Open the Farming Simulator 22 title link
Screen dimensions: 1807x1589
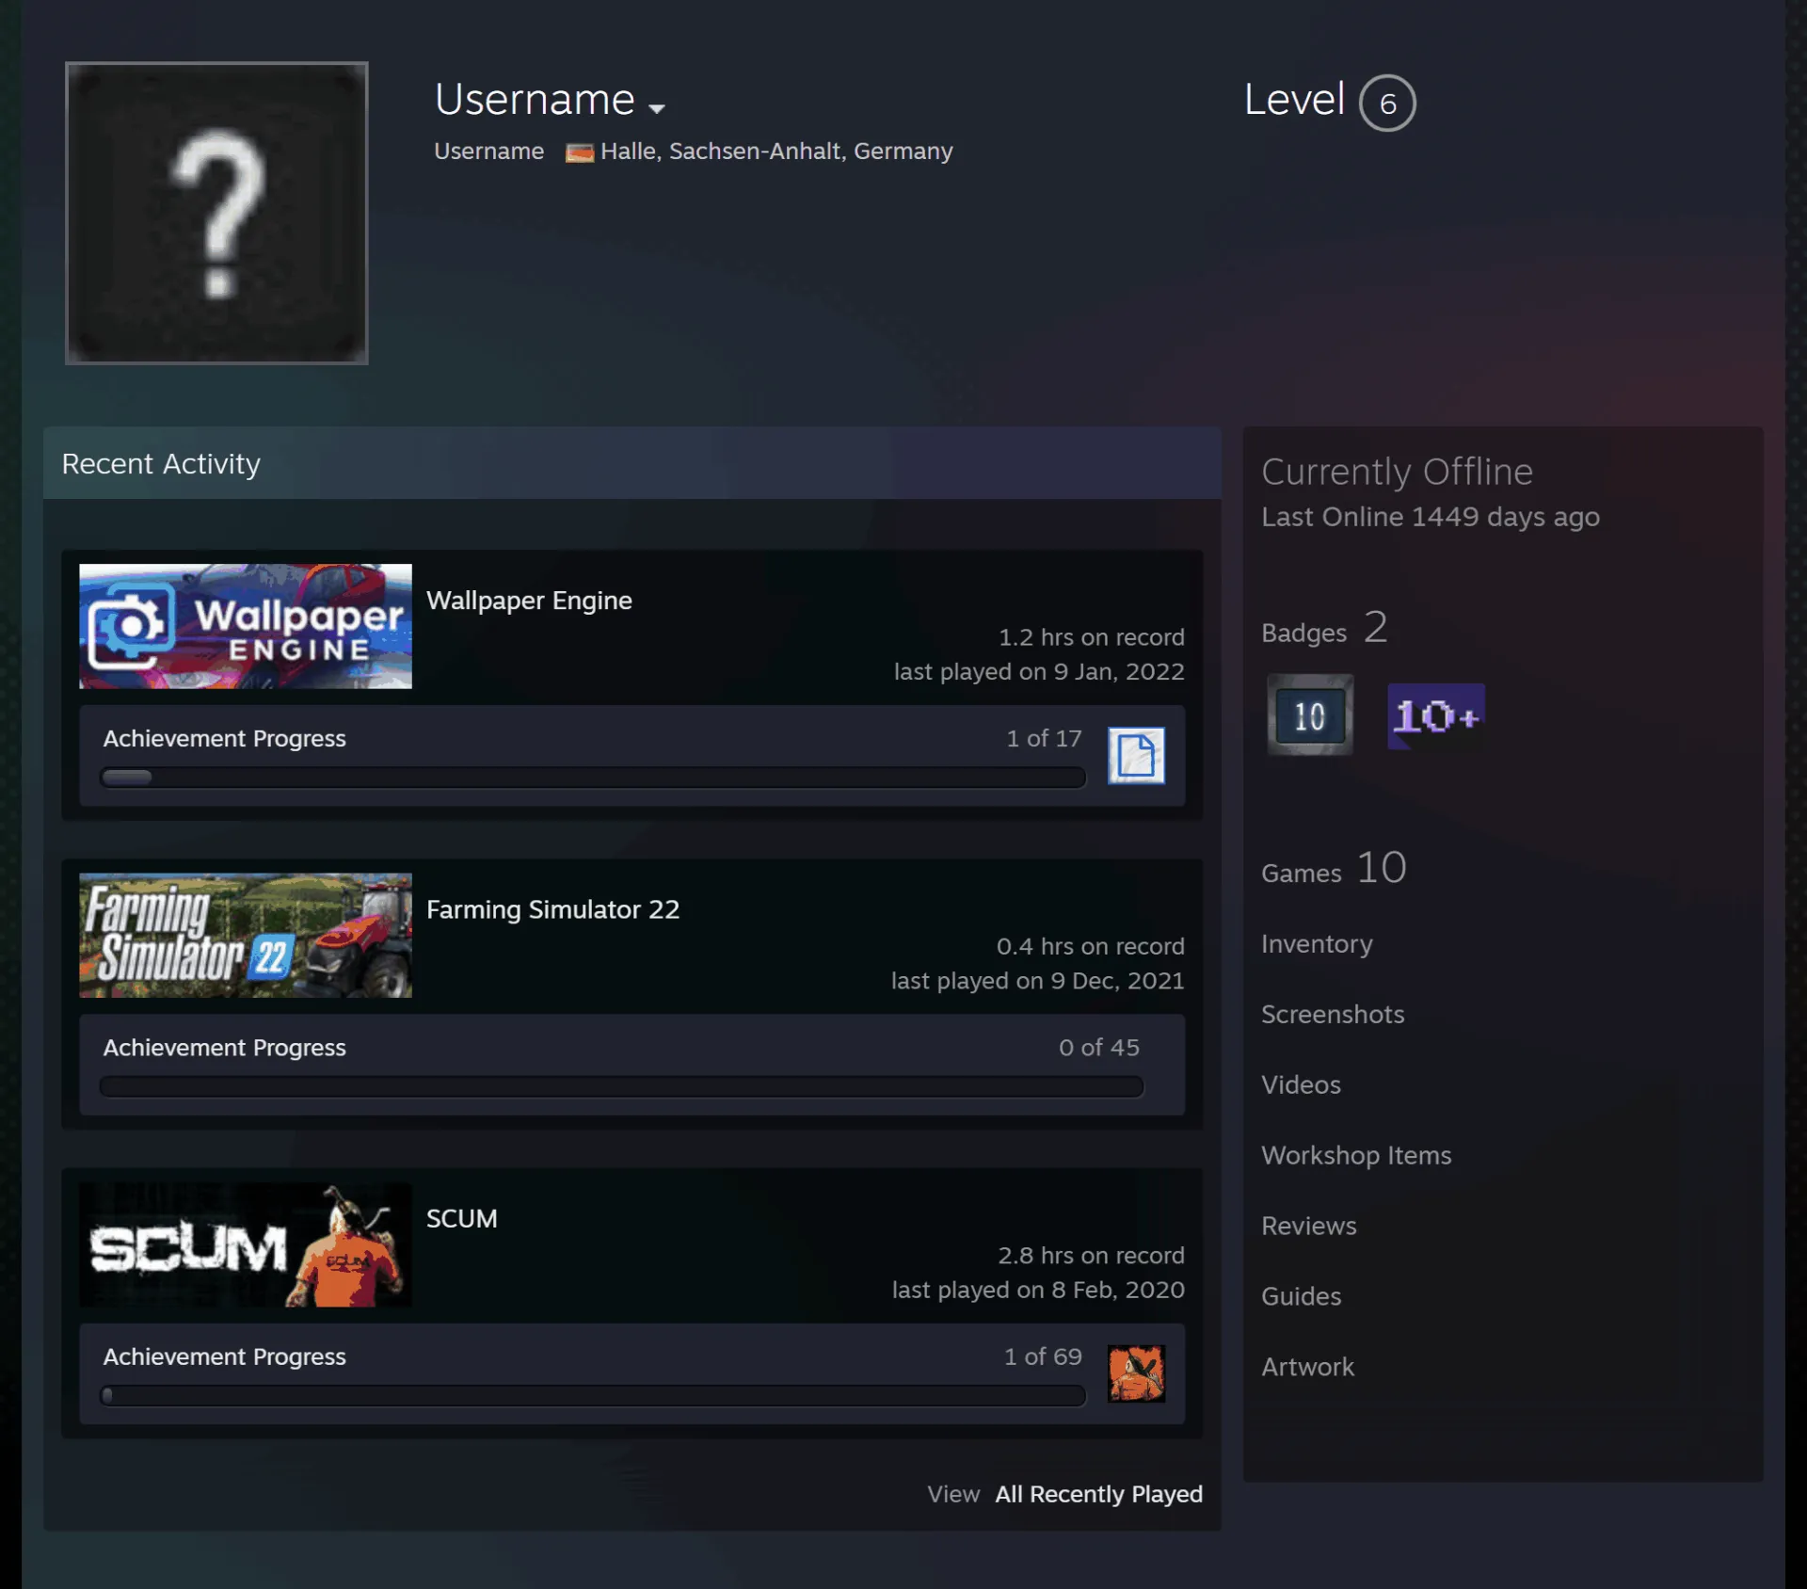552,909
